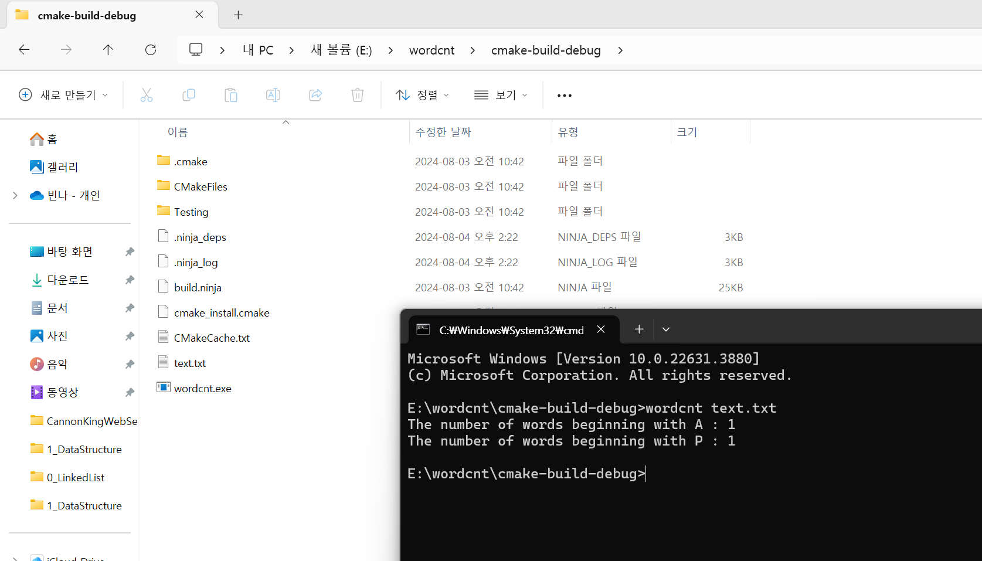Close the cmd terminal tab
The width and height of the screenshot is (982, 561).
coord(601,329)
